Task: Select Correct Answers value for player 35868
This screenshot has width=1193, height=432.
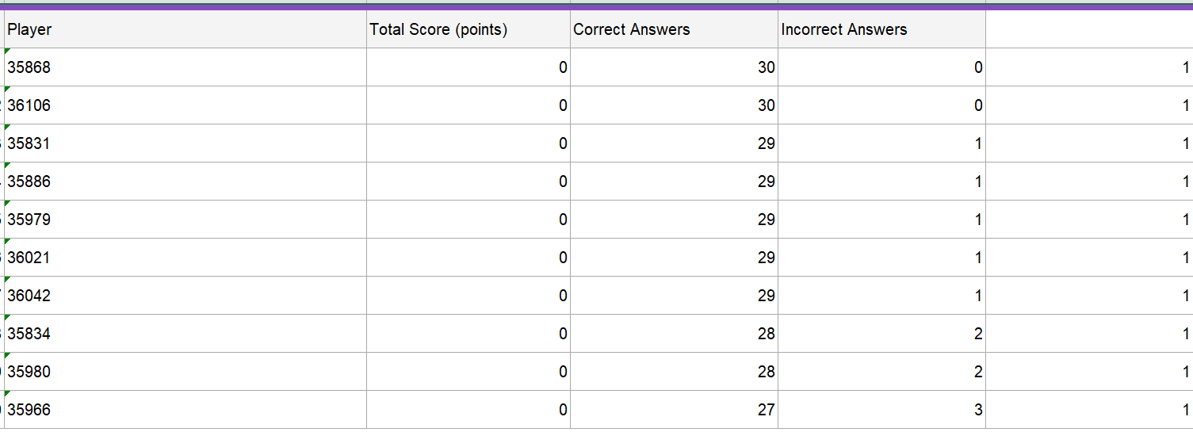Action: [x=674, y=67]
